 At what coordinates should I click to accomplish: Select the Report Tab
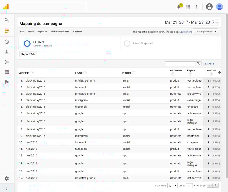[x=28, y=54]
